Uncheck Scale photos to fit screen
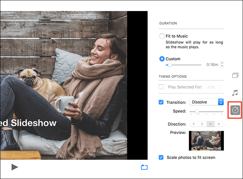243x179 pixels. coord(161,158)
